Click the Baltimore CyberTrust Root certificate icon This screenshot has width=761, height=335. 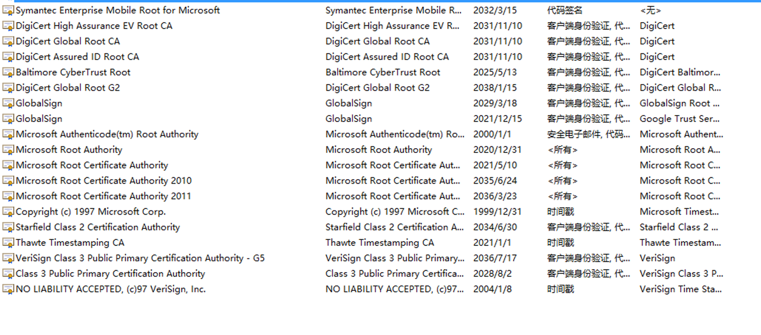click(8, 72)
